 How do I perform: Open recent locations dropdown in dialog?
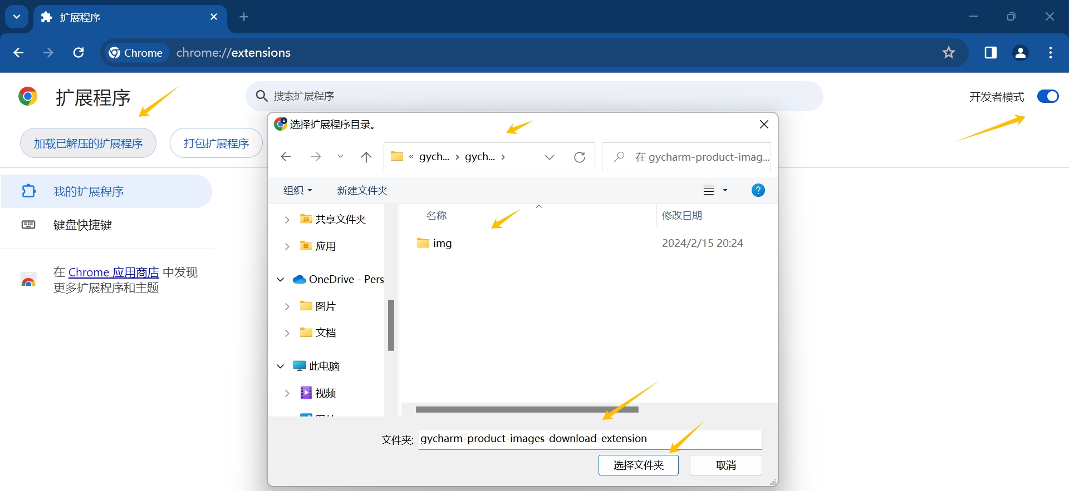tap(340, 157)
